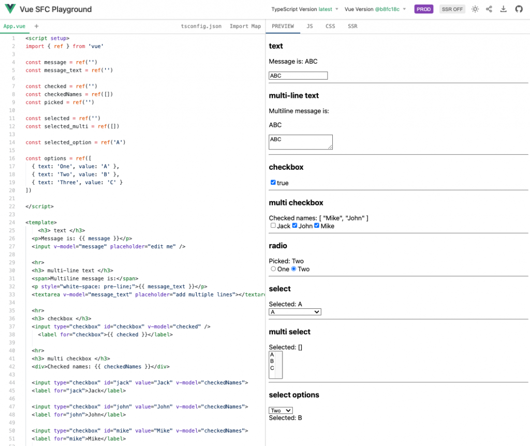The height and width of the screenshot is (446, 530).
Task: Choose option B in multi select list
Action: pos(272,361)
